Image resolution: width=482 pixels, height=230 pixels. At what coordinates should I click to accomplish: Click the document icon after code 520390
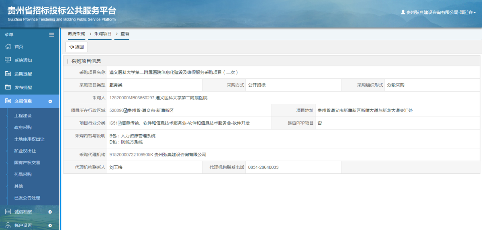click(x=125, y=110)
